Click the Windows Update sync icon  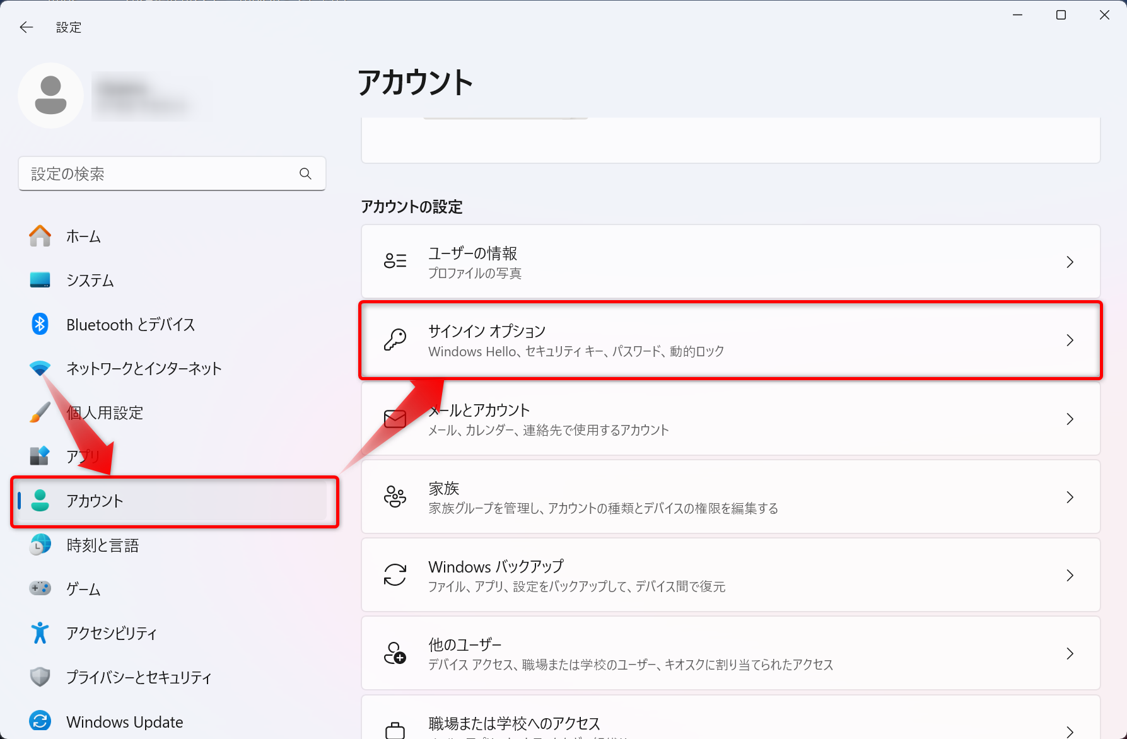tap(40, 721)
